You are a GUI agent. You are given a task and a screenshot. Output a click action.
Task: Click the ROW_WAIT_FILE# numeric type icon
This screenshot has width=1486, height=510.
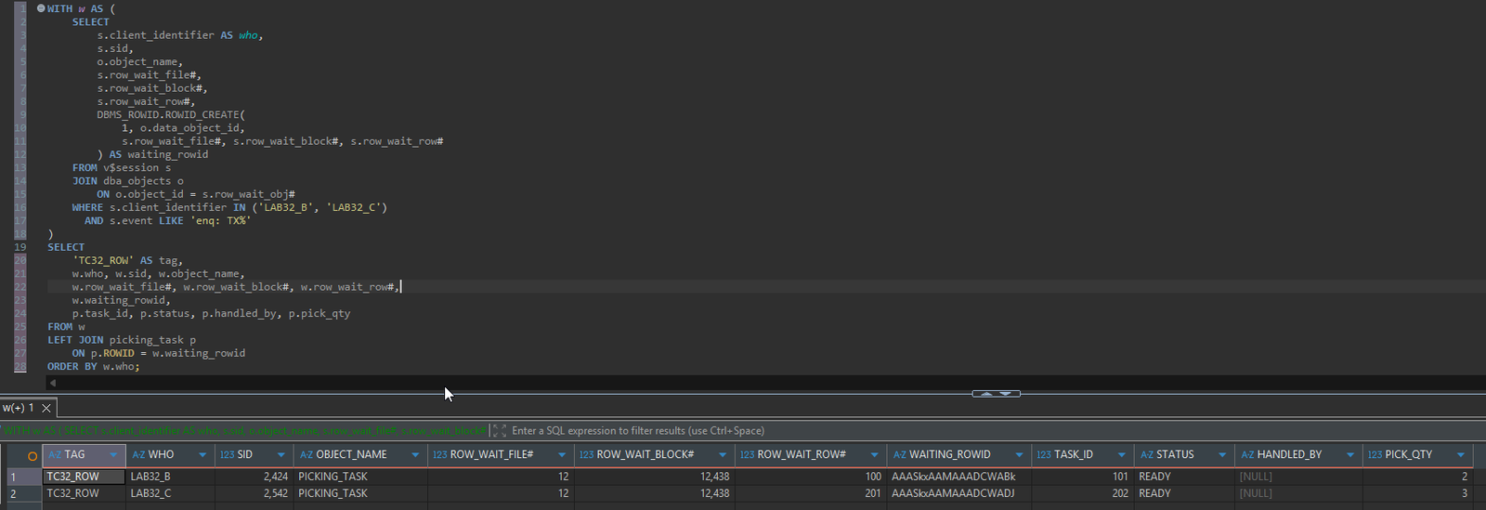440,455
